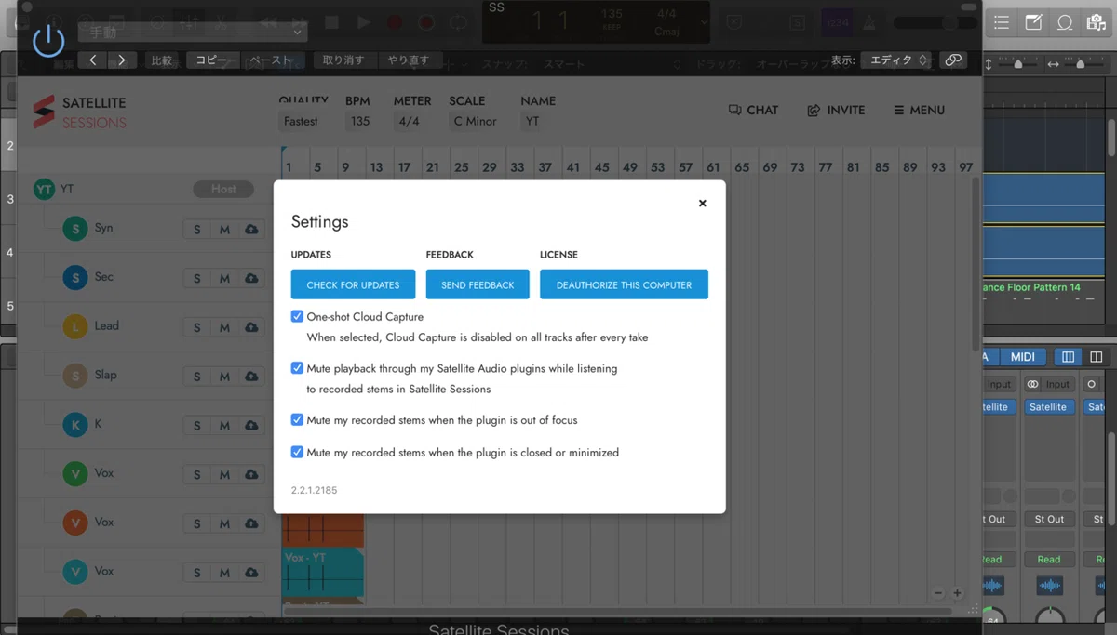
Task: Click cloud capture icon on Lead track
Action: [x=251, y=327]
